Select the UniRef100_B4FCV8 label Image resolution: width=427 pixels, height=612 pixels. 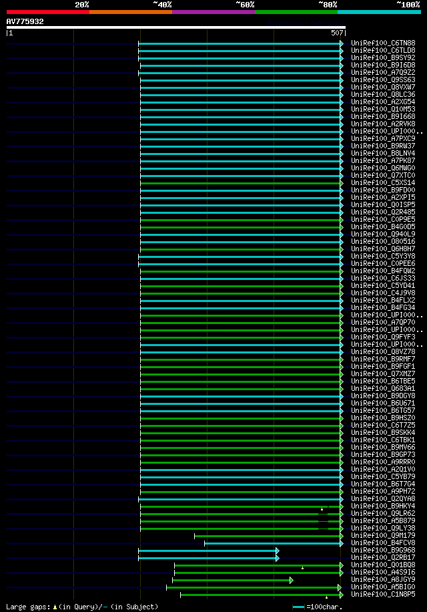coord(383,543)
